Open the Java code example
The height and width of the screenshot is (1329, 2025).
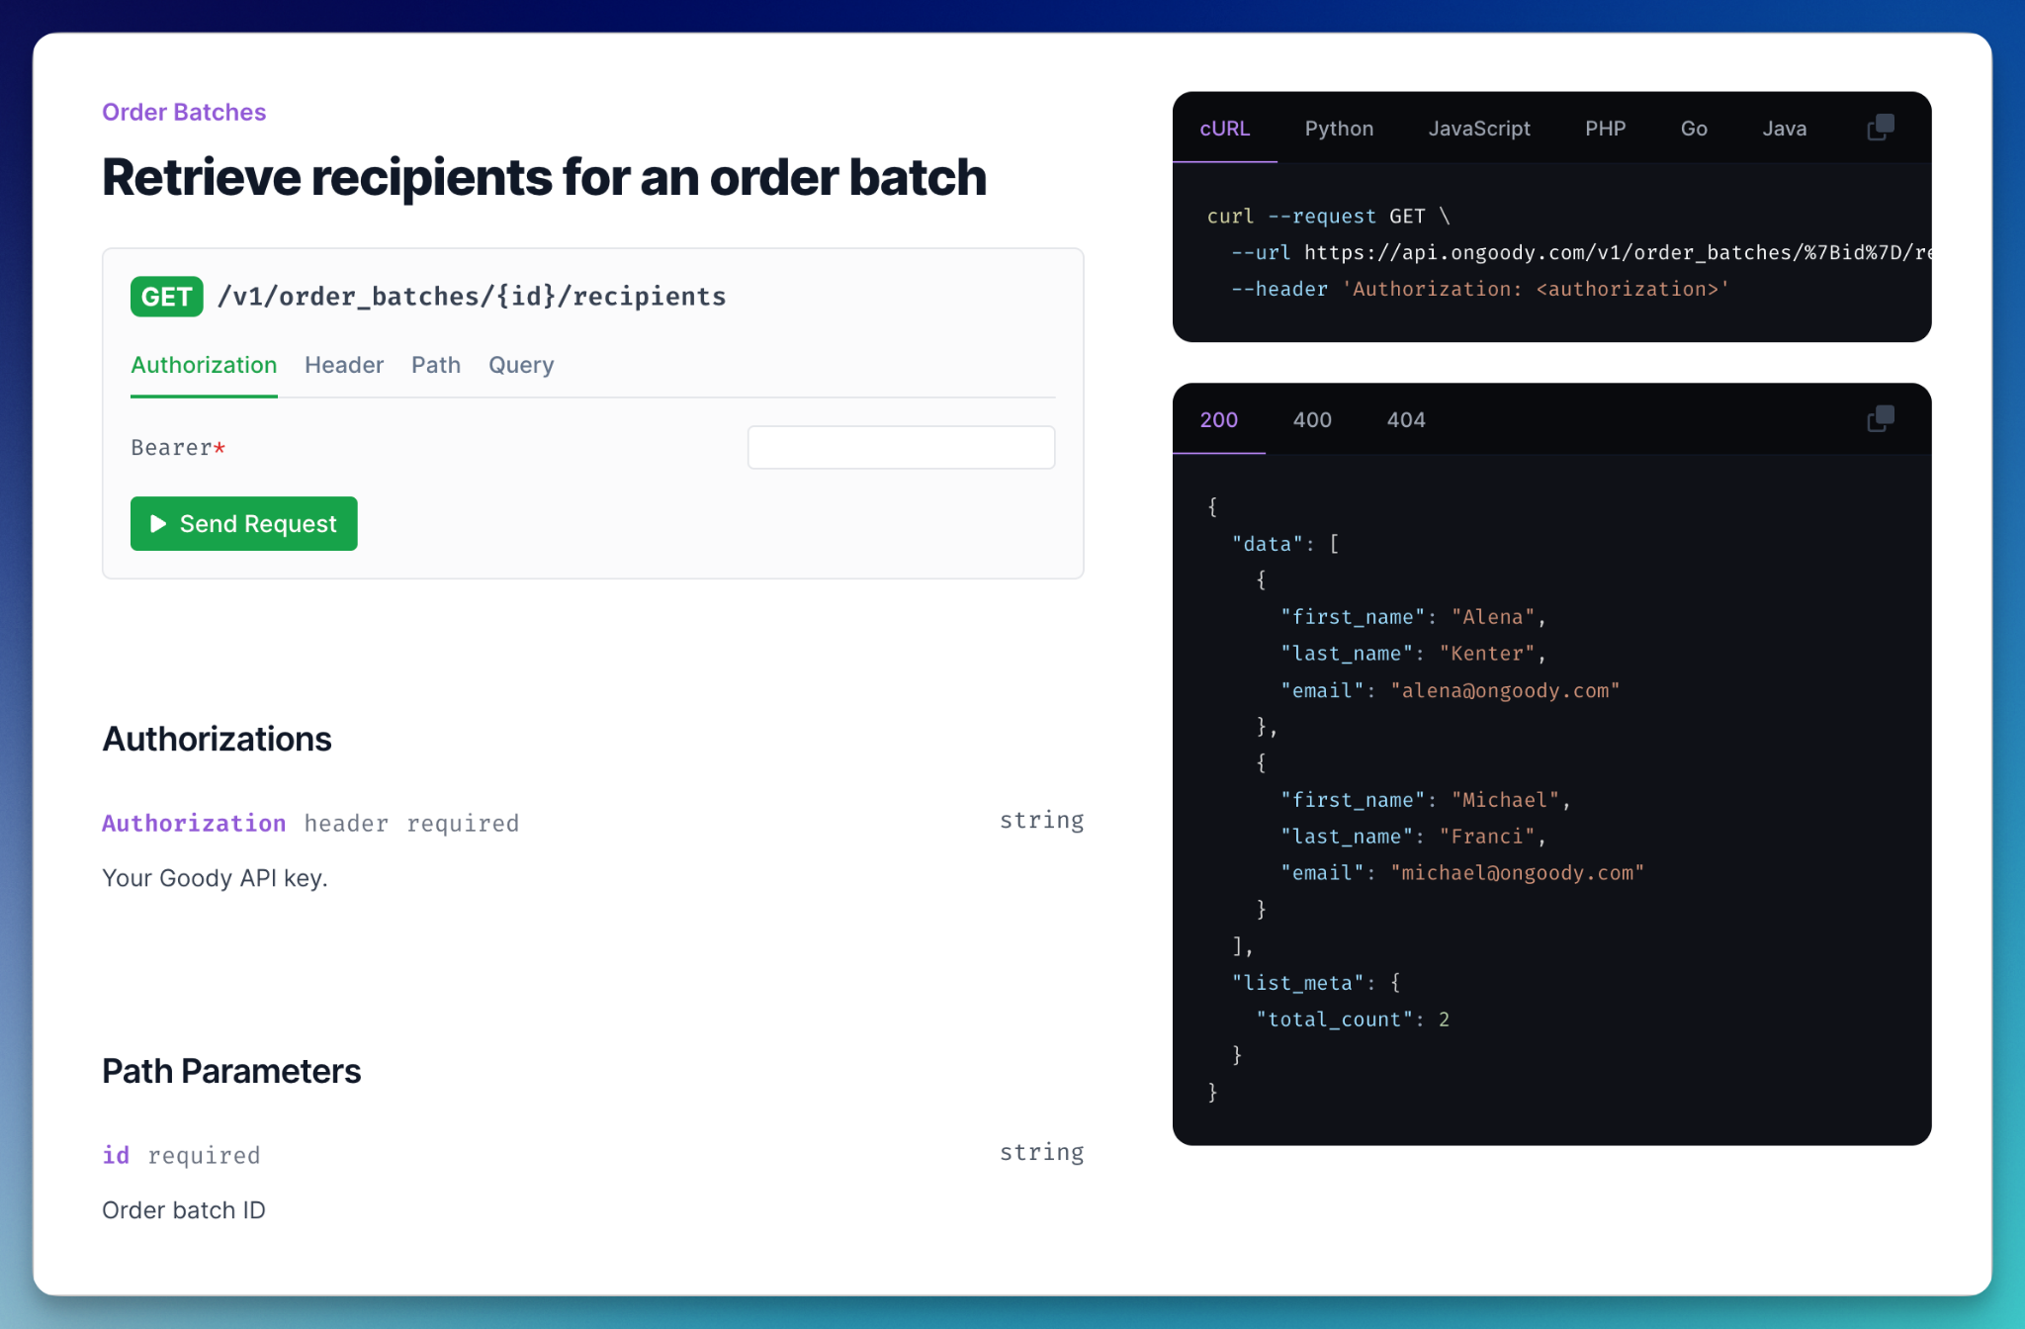[x=1784, y=129]
